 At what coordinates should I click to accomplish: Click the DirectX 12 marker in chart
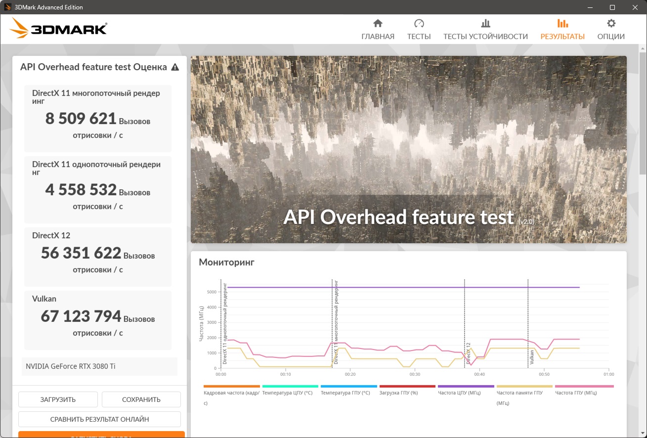(x=468, y=353)
